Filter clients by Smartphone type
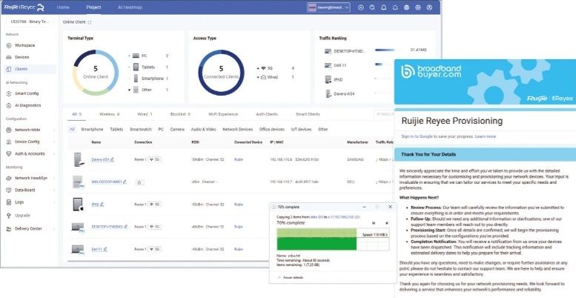This screenshot has height=298, width=576. tap(92, 129)
